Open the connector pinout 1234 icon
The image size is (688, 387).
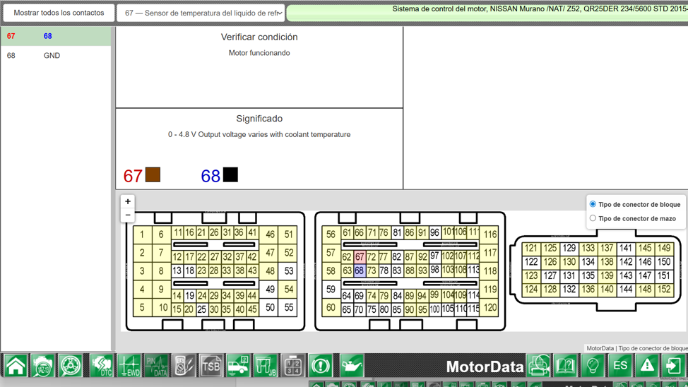point(293,366)
